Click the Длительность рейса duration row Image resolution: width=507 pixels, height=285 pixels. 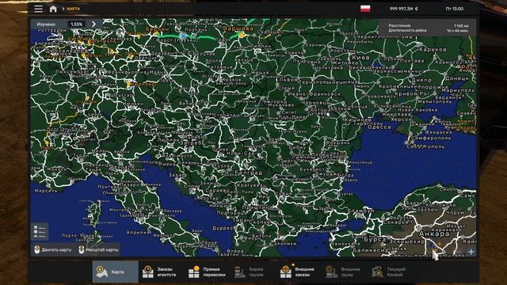click(x=428, y=30)
